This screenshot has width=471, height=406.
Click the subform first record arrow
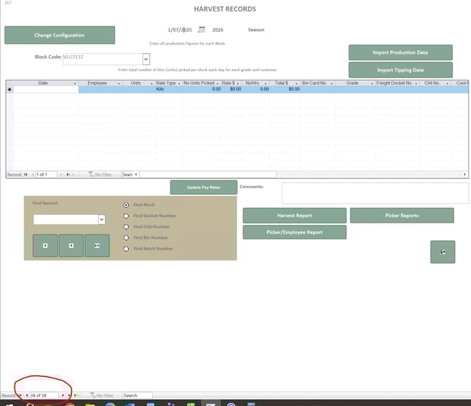click(26, 175)
